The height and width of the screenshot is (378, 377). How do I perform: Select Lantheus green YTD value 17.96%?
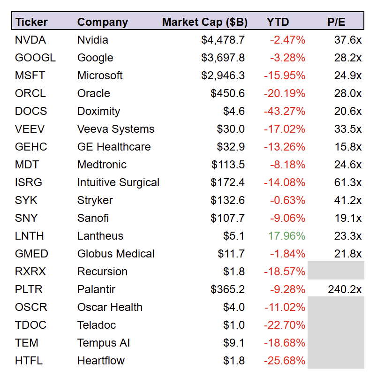[287, 236]
